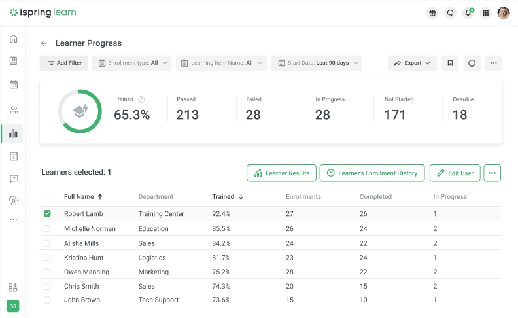Check the Owen Manning checkbox
Image resolution: width=518 pixels, height=318 pixels.
coord(47,272)
